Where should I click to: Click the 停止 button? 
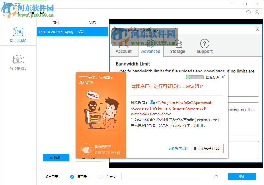pyautogui.click(x=242, y=177)
